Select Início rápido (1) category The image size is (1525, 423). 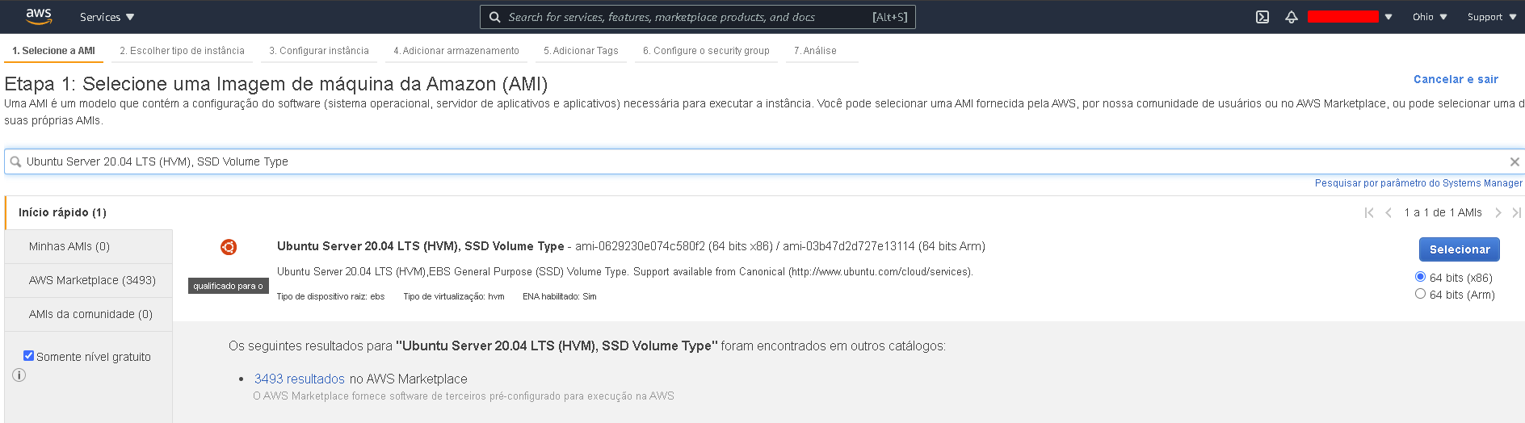coord(89,212)
